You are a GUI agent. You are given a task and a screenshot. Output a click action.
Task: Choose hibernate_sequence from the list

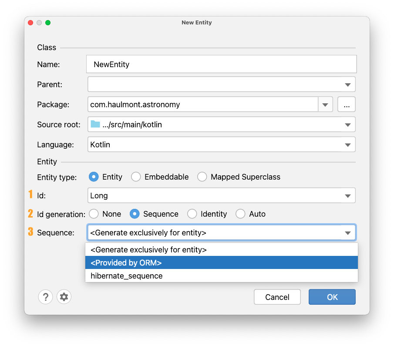coord(221,276)
